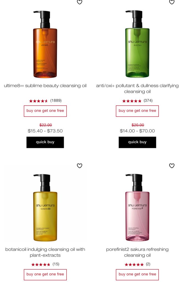Favorite the anti/oxi+ cleansing oil heart icon
This screenshot has width=183, height=282.
[x=172, y=2]
